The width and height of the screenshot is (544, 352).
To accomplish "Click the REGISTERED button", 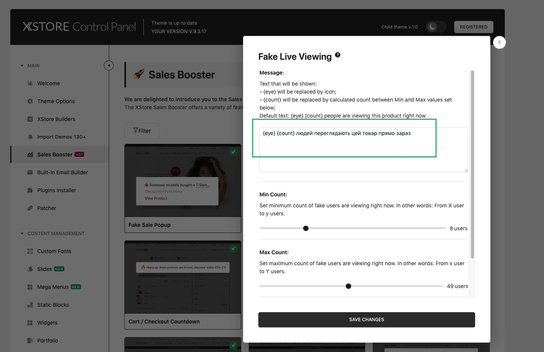I will [x=474, y=27].
